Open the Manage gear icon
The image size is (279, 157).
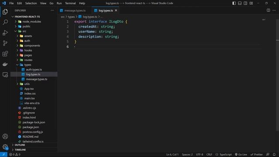pyautogui.click(x=5, y=147)
